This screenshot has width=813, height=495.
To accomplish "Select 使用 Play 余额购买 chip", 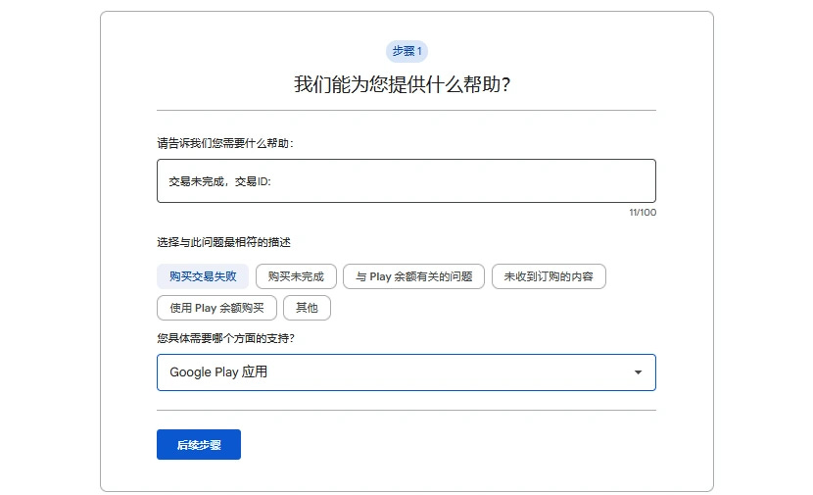I will pyautogui.click(x=216, y=308).
